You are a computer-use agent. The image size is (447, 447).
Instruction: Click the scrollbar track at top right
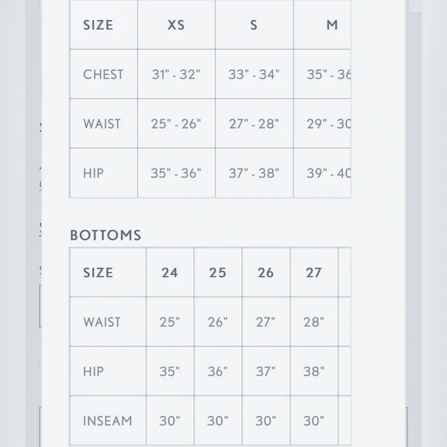tap(415, 6)
